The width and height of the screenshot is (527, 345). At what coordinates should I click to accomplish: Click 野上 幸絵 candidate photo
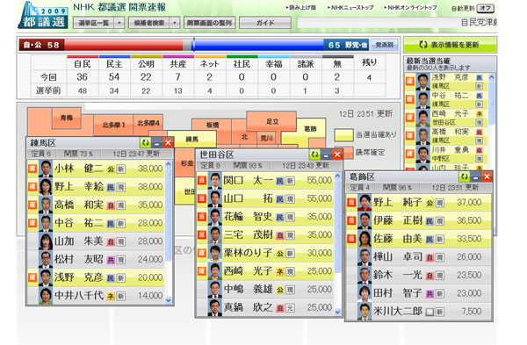pos(46,186)
